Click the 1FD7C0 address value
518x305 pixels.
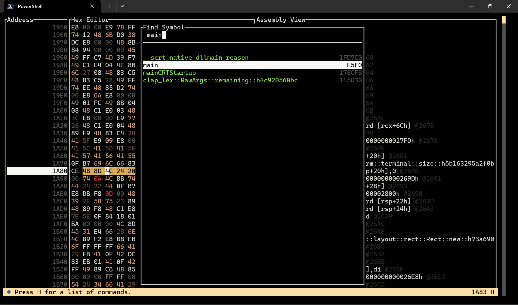(x=351, y=58)
